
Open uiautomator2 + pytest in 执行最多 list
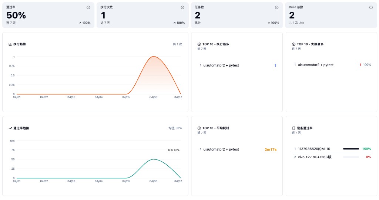click(221, 66)
